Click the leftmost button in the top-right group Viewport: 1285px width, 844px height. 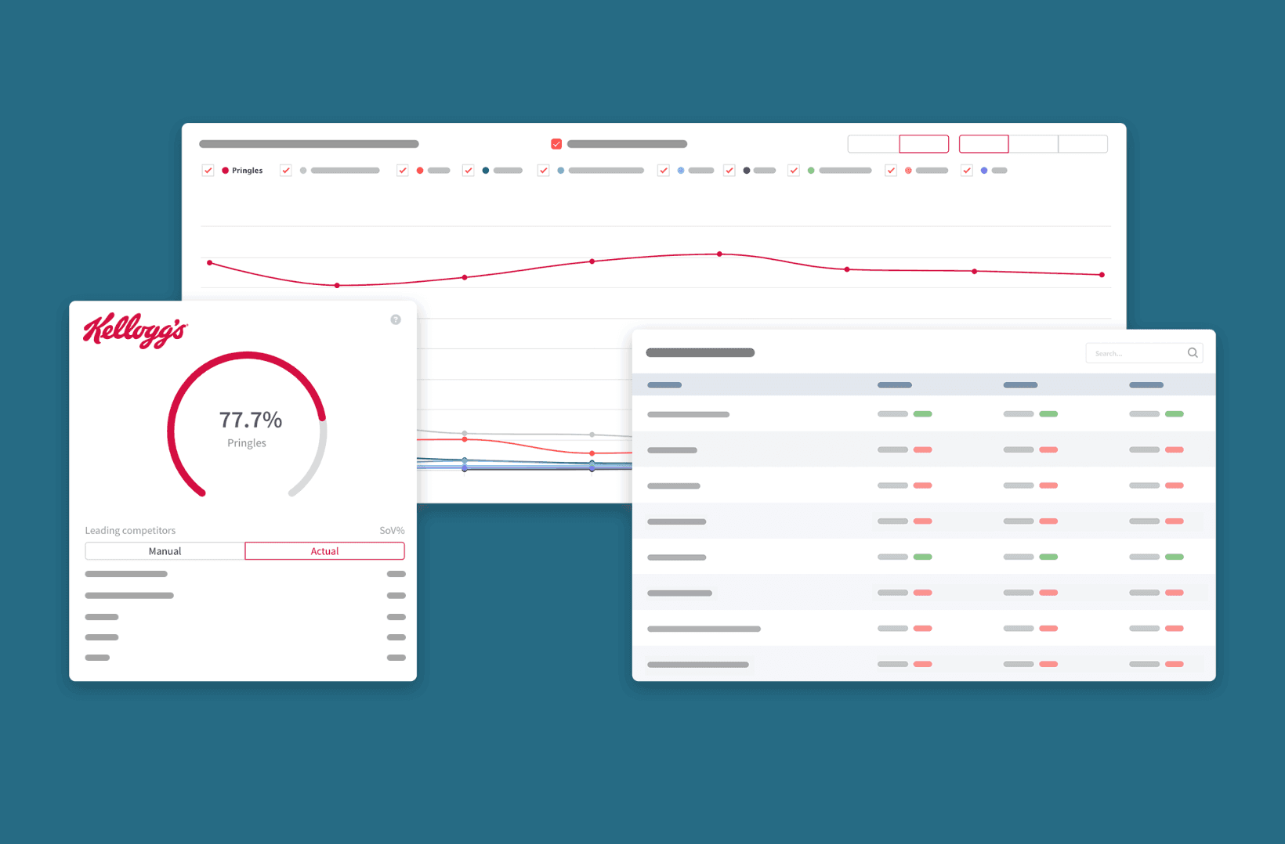873,144
